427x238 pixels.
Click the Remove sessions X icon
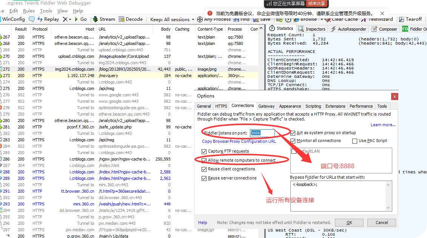pyautogui.click(x=65, y=19)
